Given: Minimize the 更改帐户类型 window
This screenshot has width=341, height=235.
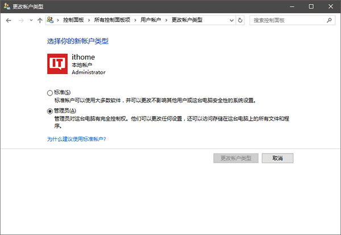Looking at the screenshot, I should pos(292,6).
